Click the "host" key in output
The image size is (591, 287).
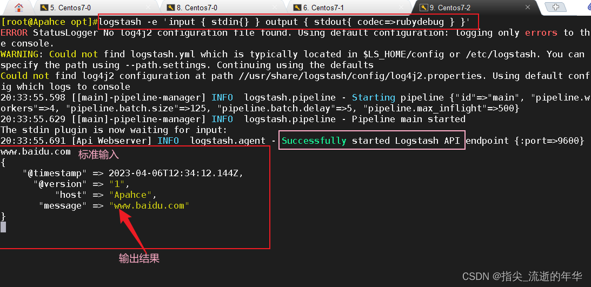click(71, 195)
